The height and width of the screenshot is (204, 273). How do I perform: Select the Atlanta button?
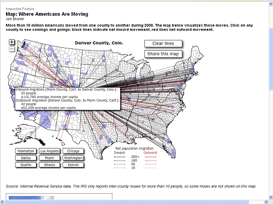tap(50, 165)
